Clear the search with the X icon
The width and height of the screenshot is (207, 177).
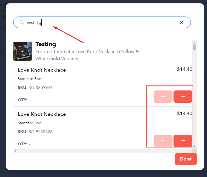click(182, 22)
